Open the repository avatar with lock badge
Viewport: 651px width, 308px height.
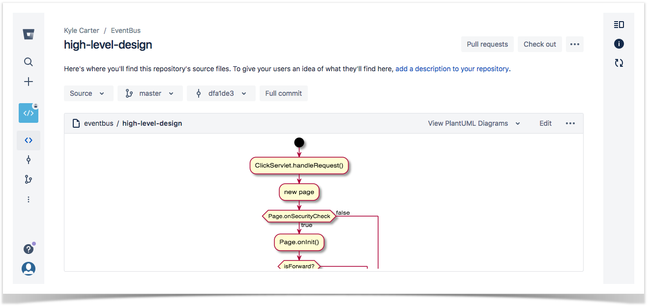[x=29, y=113]
